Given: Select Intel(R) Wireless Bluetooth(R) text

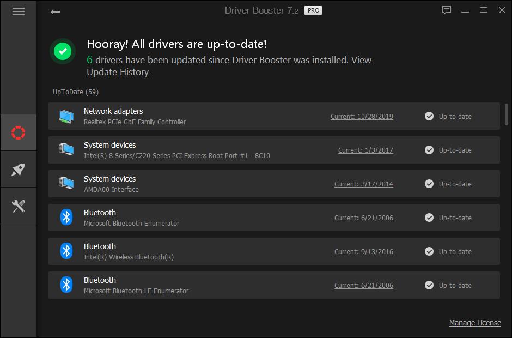Looking at the screenshot, I should (129, 257).
